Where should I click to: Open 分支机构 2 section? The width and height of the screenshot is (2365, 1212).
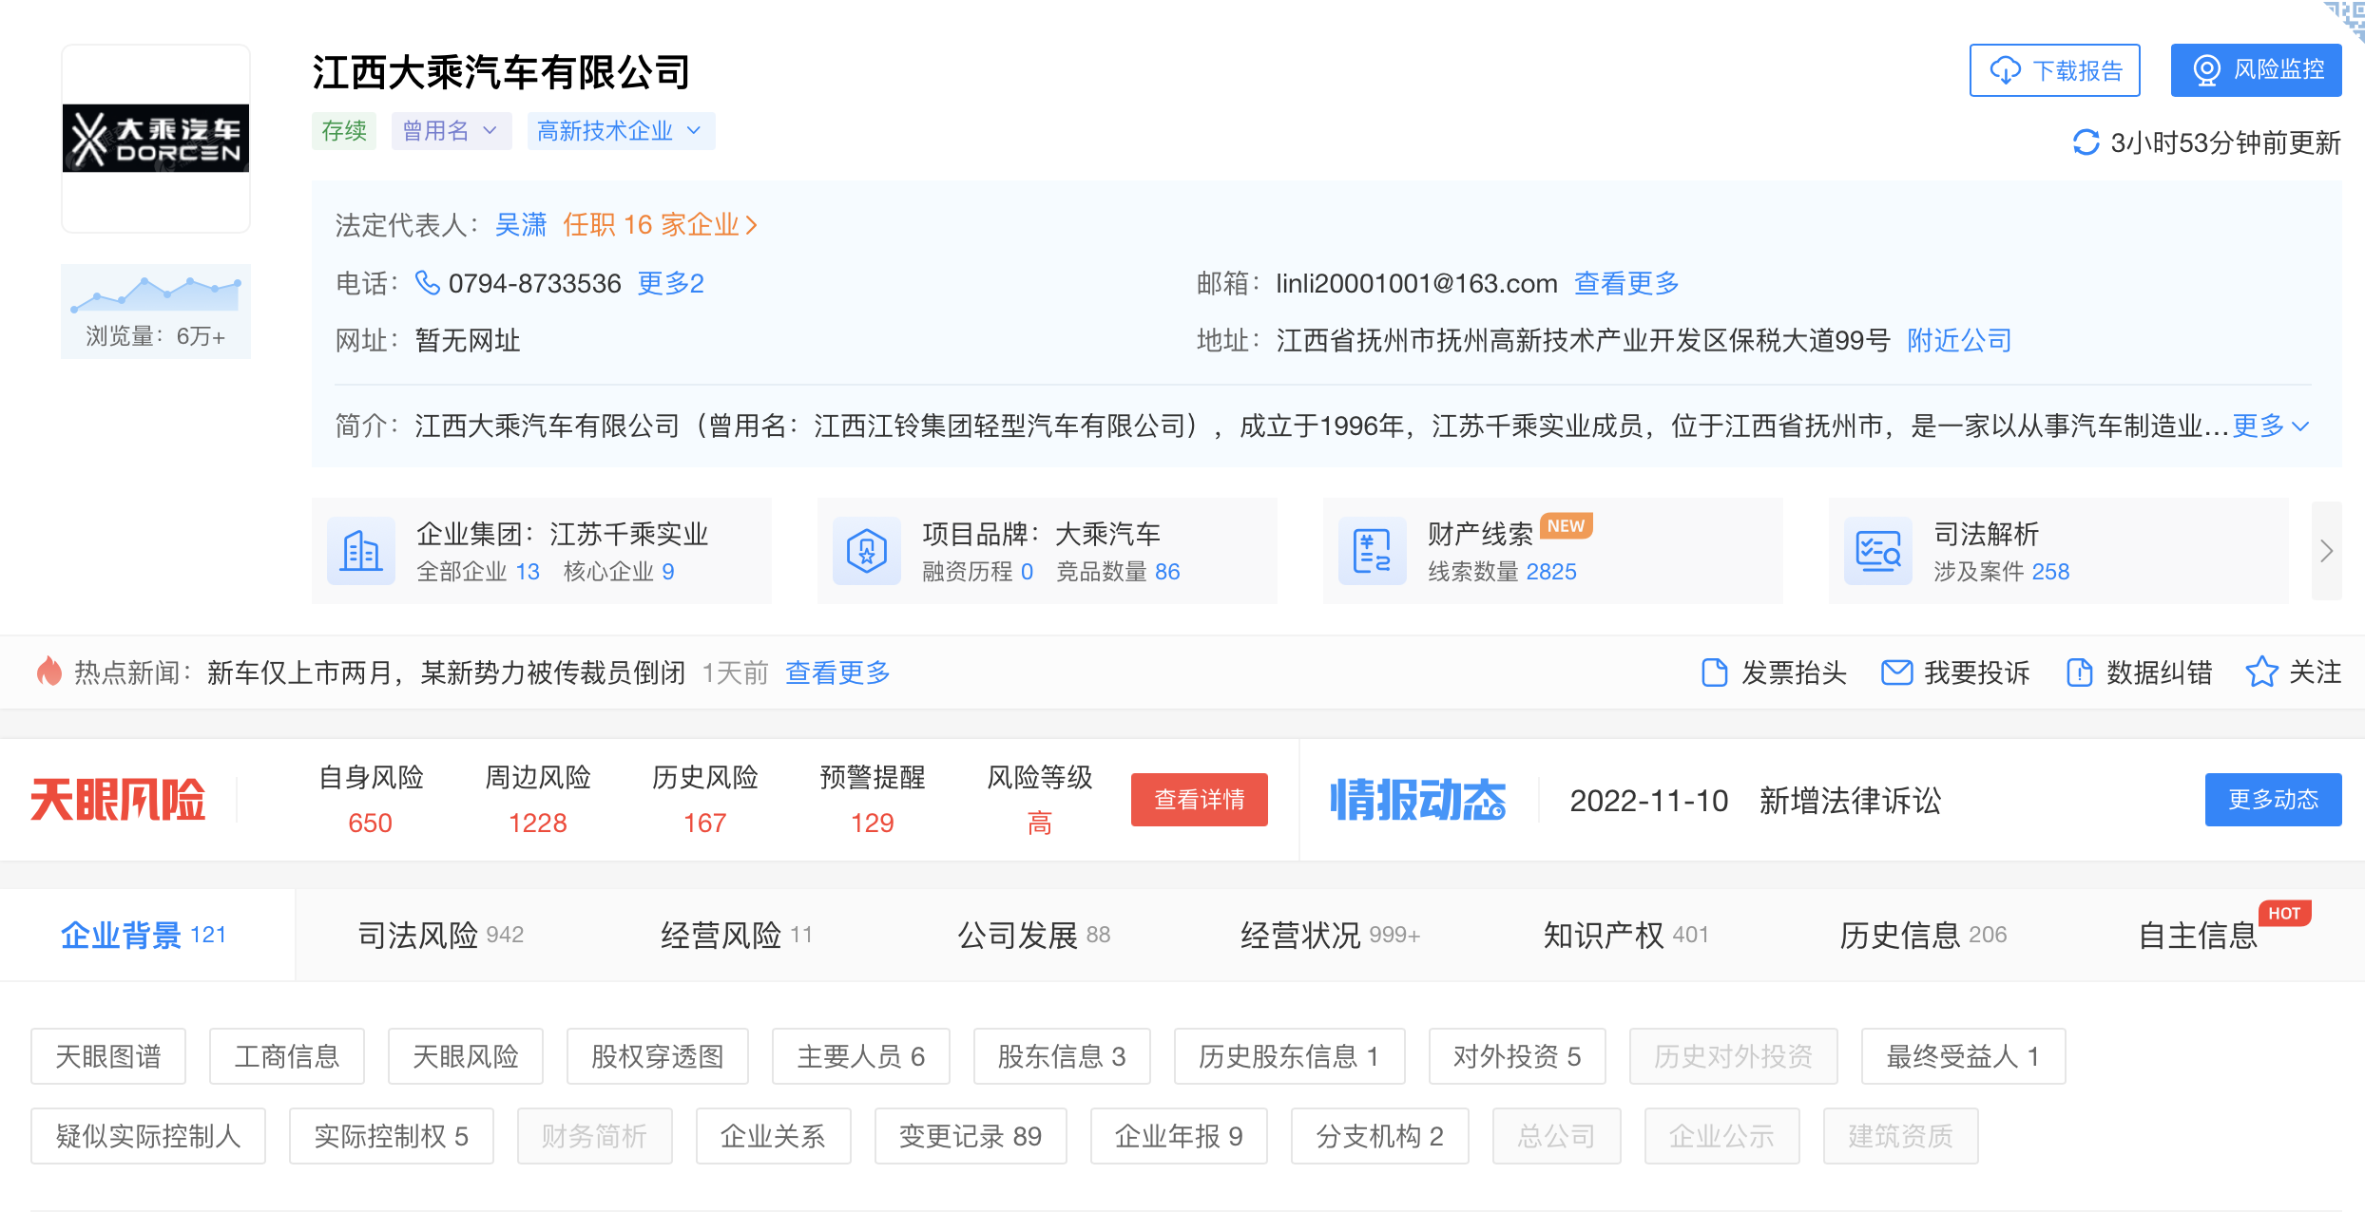1380,1136
